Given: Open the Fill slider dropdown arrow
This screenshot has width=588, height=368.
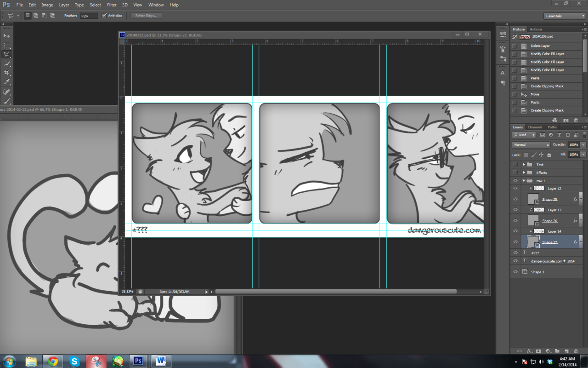Looking at the screenshot, I should 583,155.
